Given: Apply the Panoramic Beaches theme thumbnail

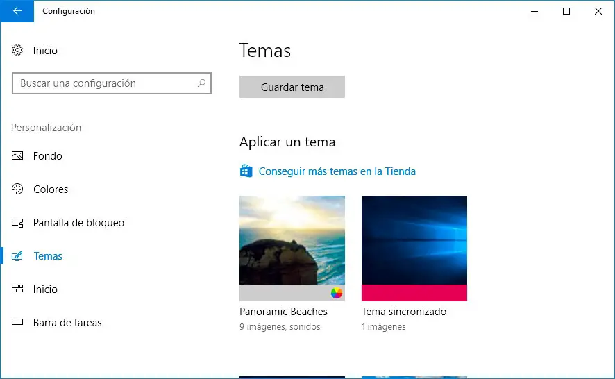Looking at the screenshot, I should [x=292, y=240].
